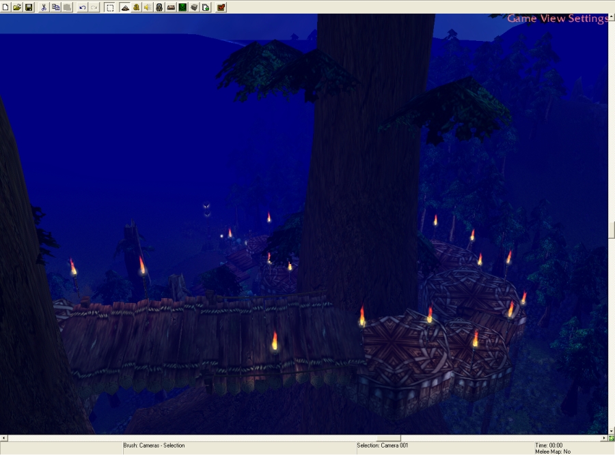615x455 pixels.
Task: Open a map with the folder icon
Action: point(17,7)
